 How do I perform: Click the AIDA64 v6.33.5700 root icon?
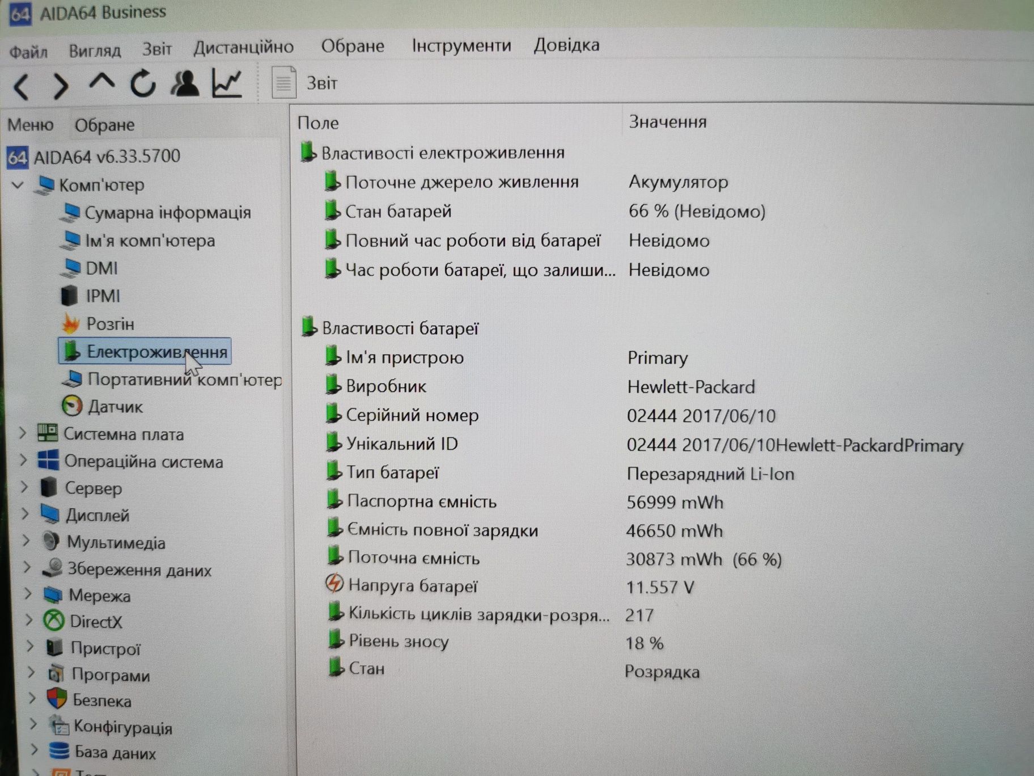[x=18, y=157]
